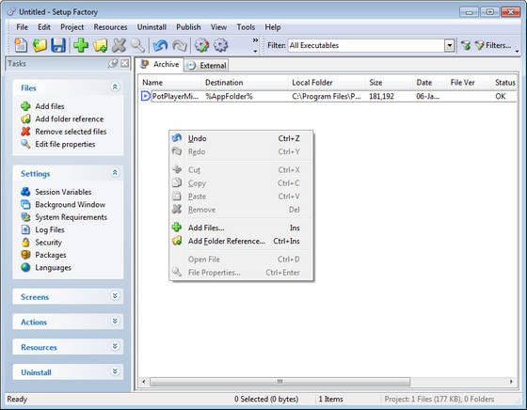Collapse the Files task group
Viewport: 527px width, 410px height.
point(115,87)
